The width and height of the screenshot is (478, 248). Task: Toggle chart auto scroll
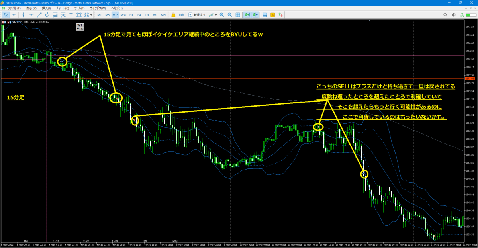click(247, 15)
